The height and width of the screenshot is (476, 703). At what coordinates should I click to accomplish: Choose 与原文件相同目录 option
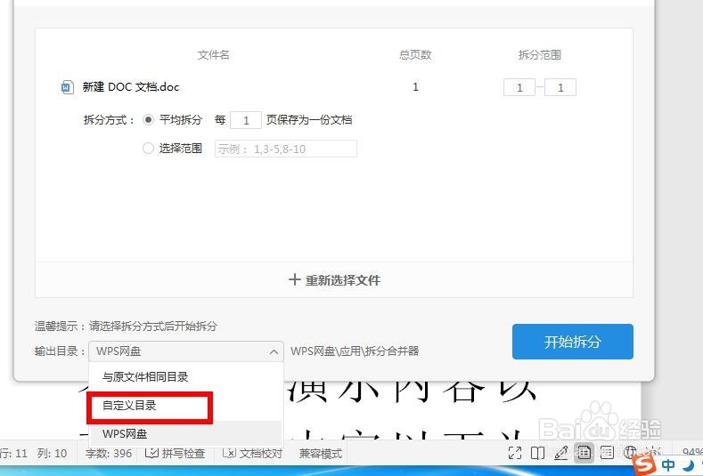(186, 377)
